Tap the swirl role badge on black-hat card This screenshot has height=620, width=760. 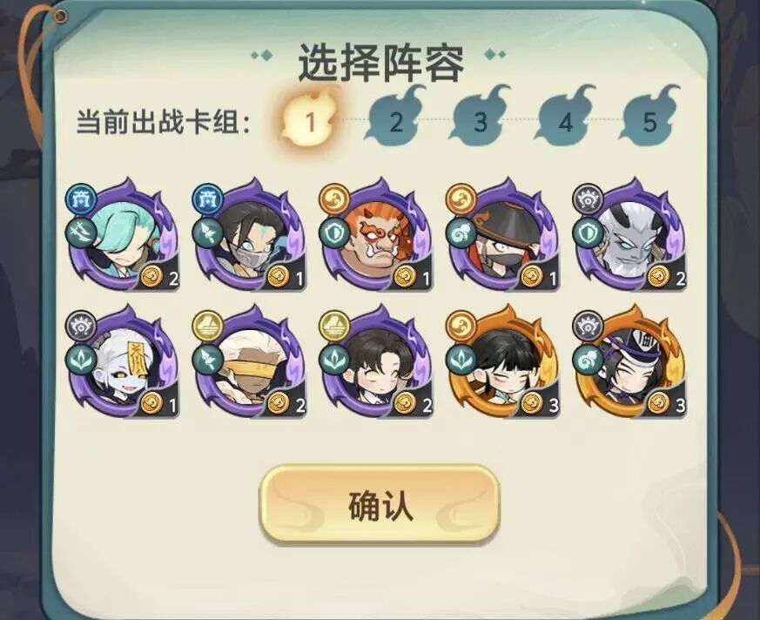pos(461,233)
